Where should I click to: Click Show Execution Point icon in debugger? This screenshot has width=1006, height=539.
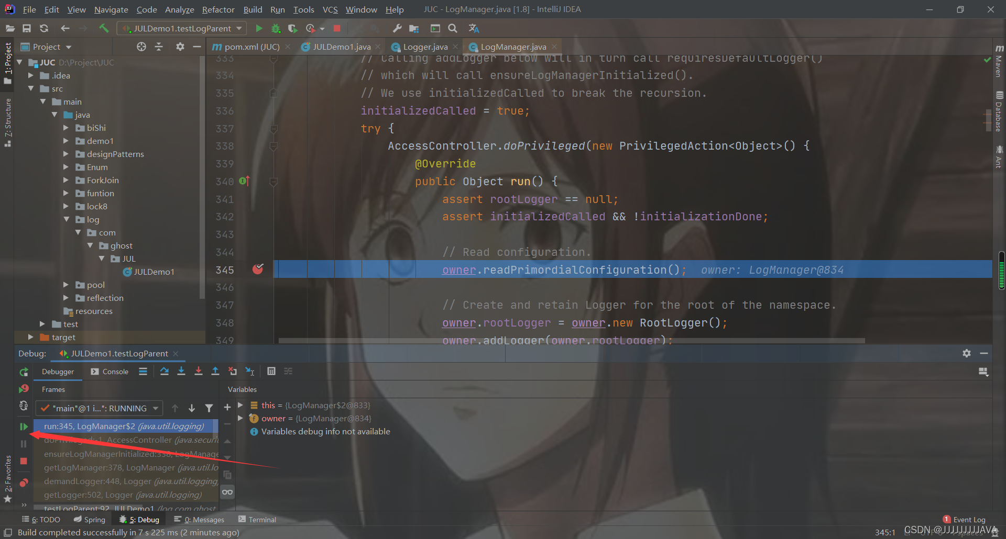pos(143,371)
